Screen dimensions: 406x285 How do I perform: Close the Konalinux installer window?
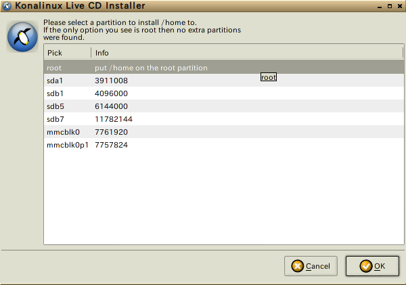point(400,6)
